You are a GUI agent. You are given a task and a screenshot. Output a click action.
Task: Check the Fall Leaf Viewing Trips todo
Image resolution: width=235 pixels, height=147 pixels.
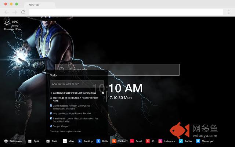click(51, 93)
